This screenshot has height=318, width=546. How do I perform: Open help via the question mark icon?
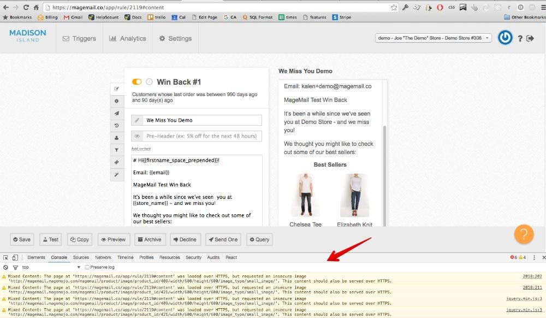click(520, 39)
